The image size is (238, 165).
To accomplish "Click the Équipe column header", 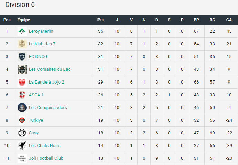I will pos(24,20).
